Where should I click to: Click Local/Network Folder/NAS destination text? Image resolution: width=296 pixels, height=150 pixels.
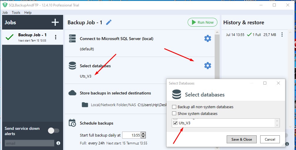[113, 105]
